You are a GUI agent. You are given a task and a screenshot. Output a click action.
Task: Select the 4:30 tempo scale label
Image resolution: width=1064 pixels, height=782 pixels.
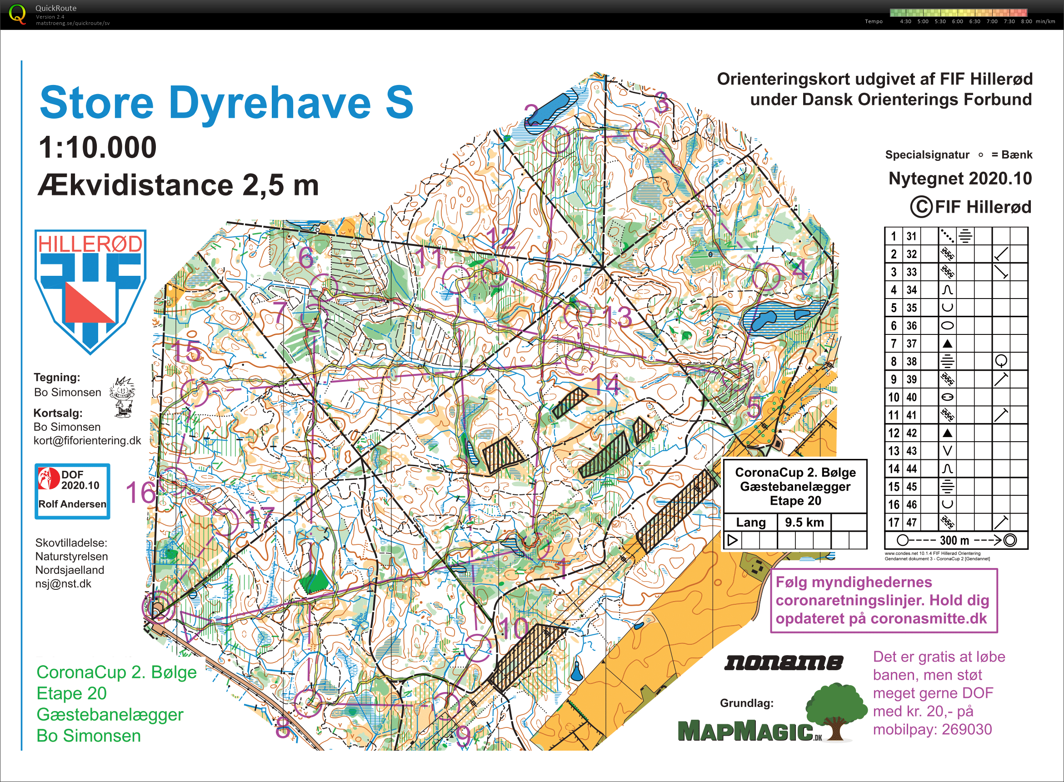pos(905,22)
